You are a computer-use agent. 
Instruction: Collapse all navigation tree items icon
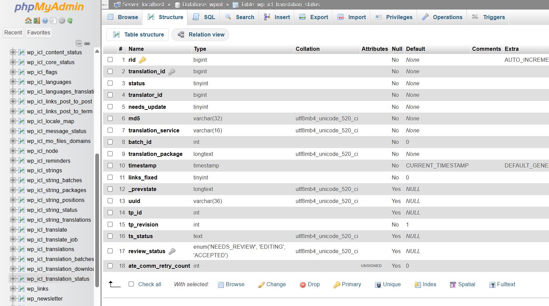point(79,43)
